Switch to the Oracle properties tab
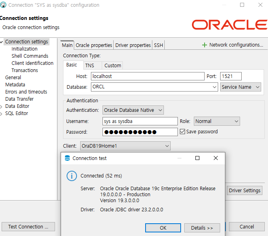Screen dimensions: 268x236 click(94, 45)
